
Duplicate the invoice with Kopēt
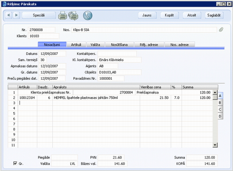[169, 15]
